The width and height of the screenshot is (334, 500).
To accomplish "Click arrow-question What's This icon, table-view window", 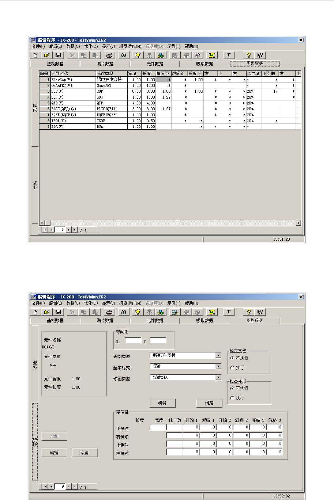I will [x=260, y=55].
